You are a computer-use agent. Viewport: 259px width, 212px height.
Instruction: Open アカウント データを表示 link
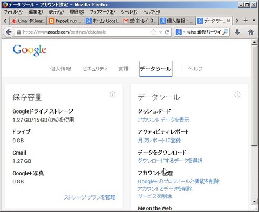[x=163, y=120]
